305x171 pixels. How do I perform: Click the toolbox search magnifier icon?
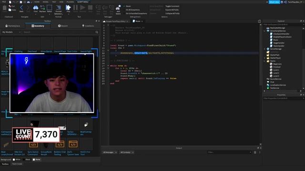pos(97,32)
